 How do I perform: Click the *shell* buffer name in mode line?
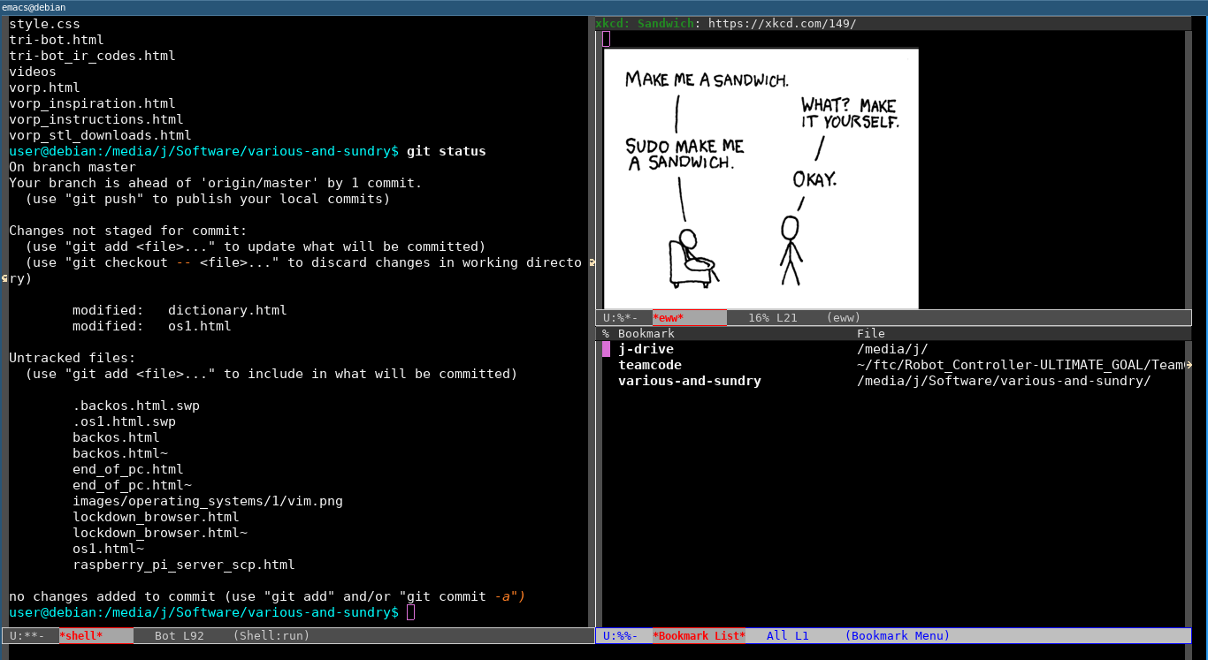click(80, 635)
